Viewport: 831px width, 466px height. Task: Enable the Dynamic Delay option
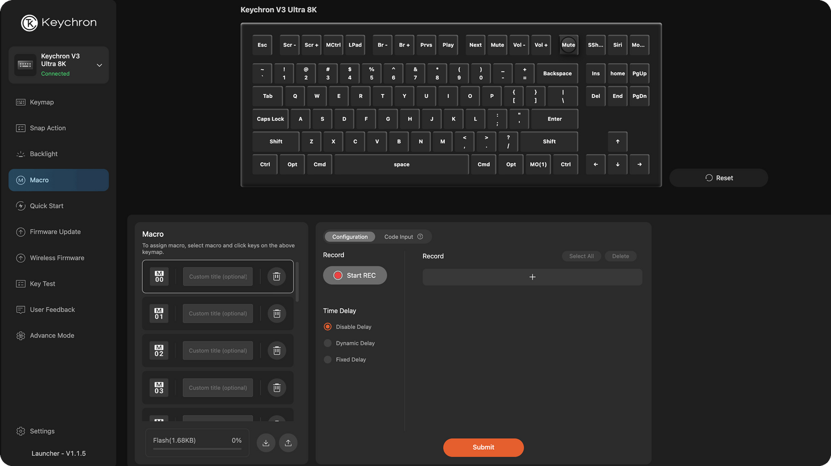click(x=328, y=343)
